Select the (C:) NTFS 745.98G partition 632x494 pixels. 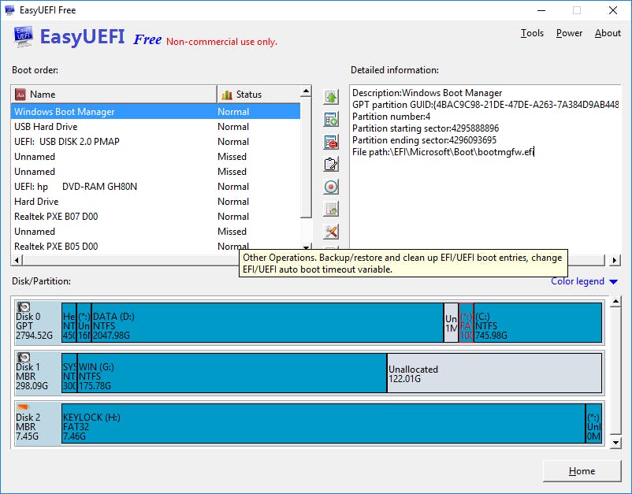tap(537, 323)
